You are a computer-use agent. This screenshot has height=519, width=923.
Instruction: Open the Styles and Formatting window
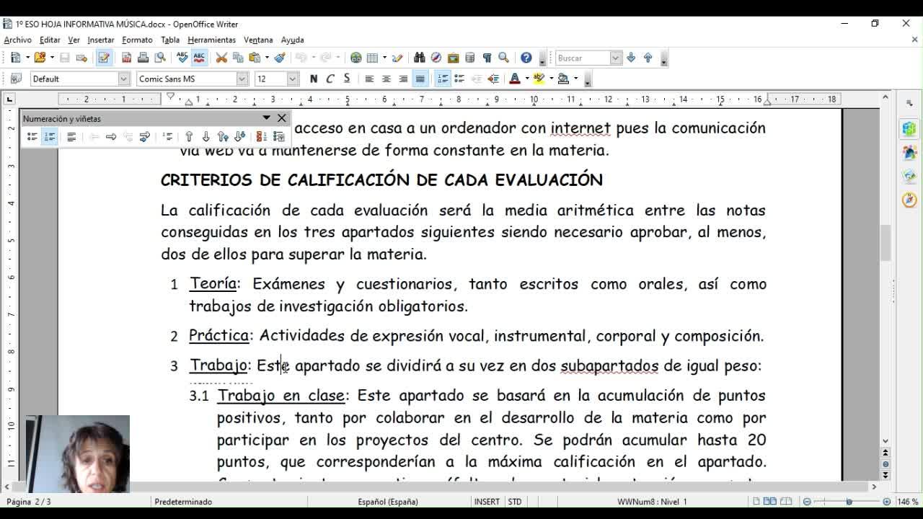(16, 79)
